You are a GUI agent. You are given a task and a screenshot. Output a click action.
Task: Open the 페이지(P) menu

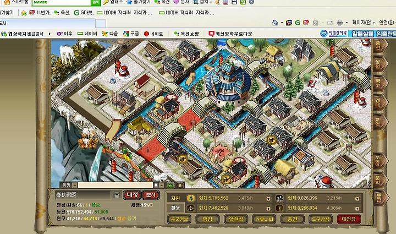[x=363, y=23]
